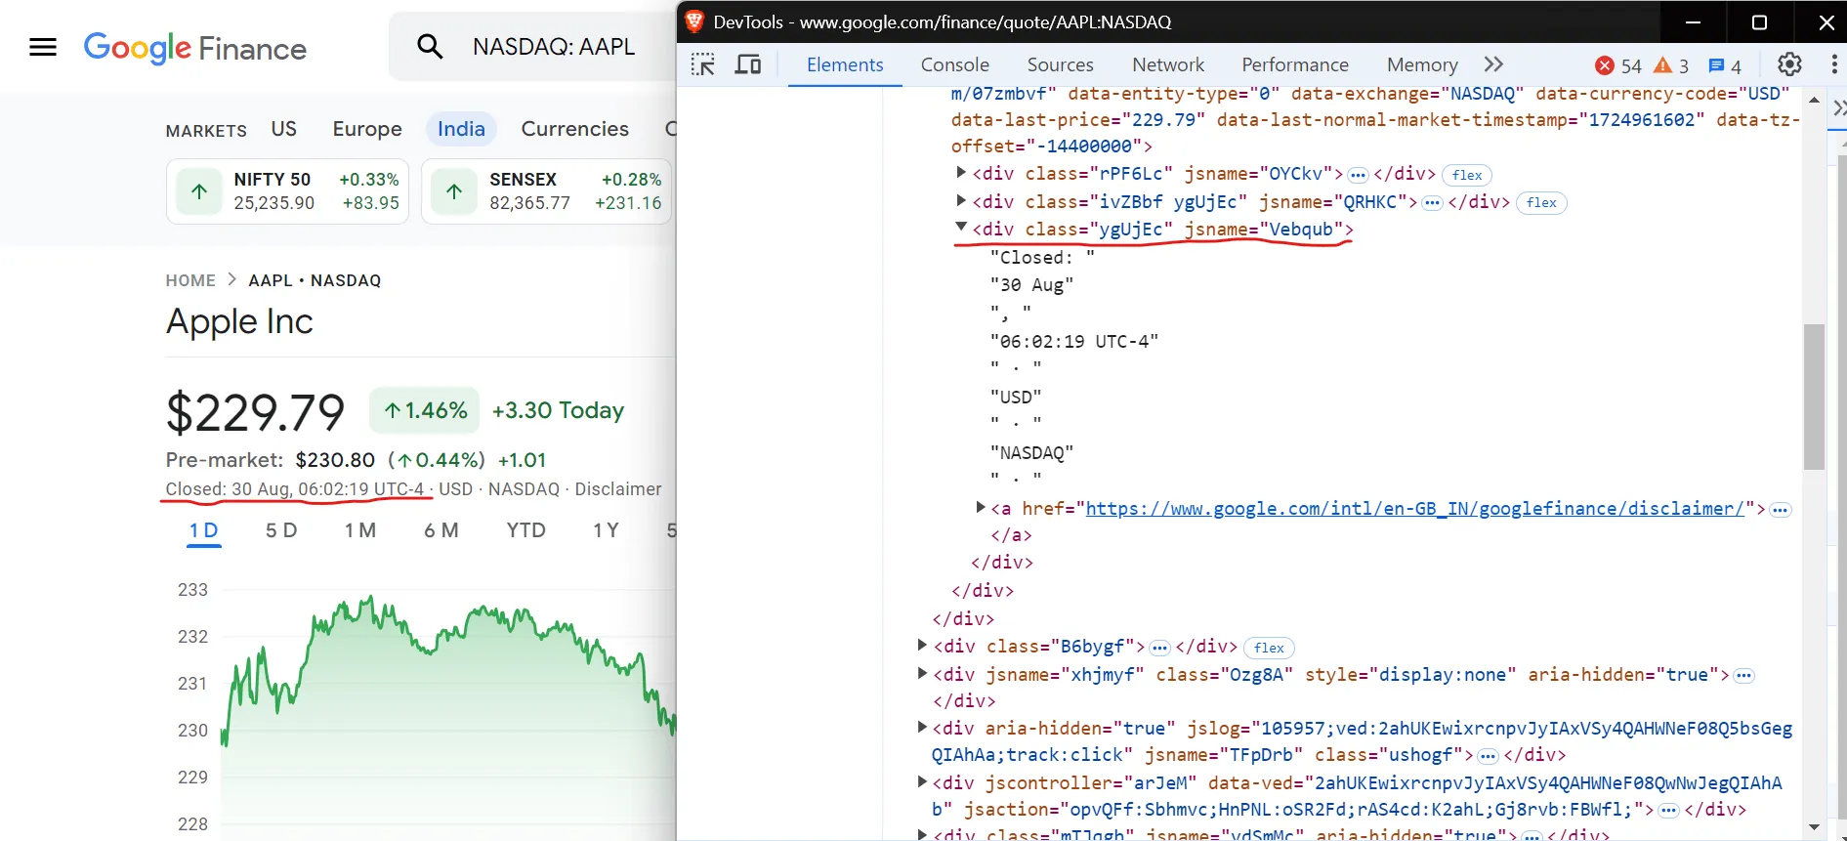Select the India markets tab

[461, 129]
